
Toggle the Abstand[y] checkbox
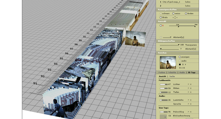tap(161, 37)
